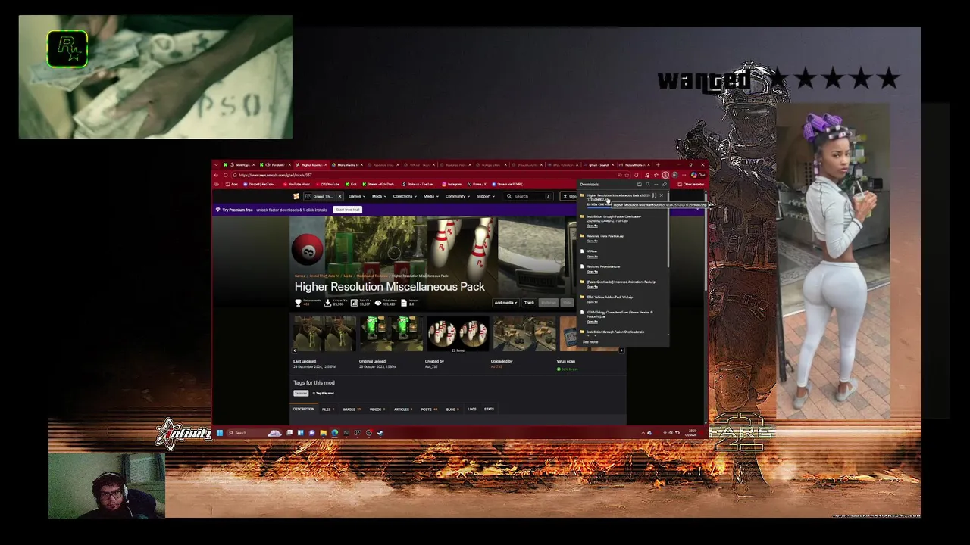Viewport: 970px width, 545px height.
Task: Click the Grand Theft Auto IV breadcrumb
Action: point(324,276)
